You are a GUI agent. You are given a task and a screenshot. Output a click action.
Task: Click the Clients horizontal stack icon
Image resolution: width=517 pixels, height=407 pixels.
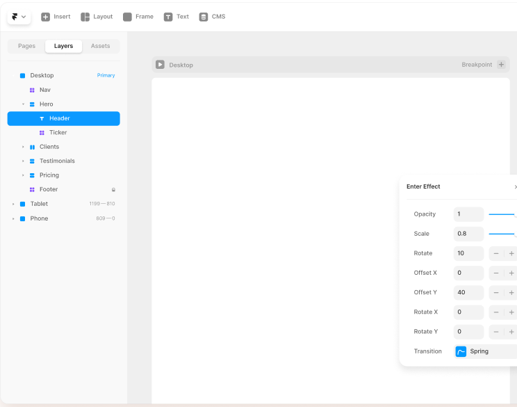[x=32, y=147]
